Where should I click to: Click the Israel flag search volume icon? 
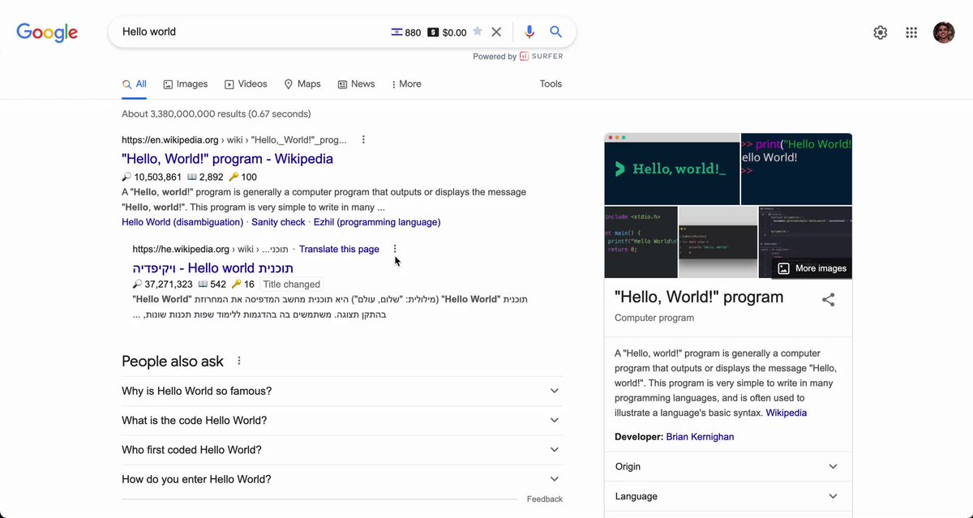[396, 32]
